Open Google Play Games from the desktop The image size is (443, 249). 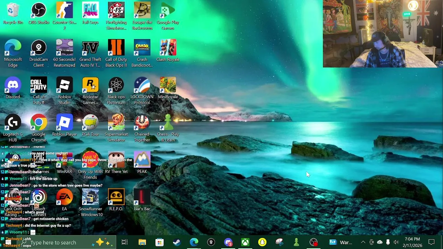coord(168,16)
